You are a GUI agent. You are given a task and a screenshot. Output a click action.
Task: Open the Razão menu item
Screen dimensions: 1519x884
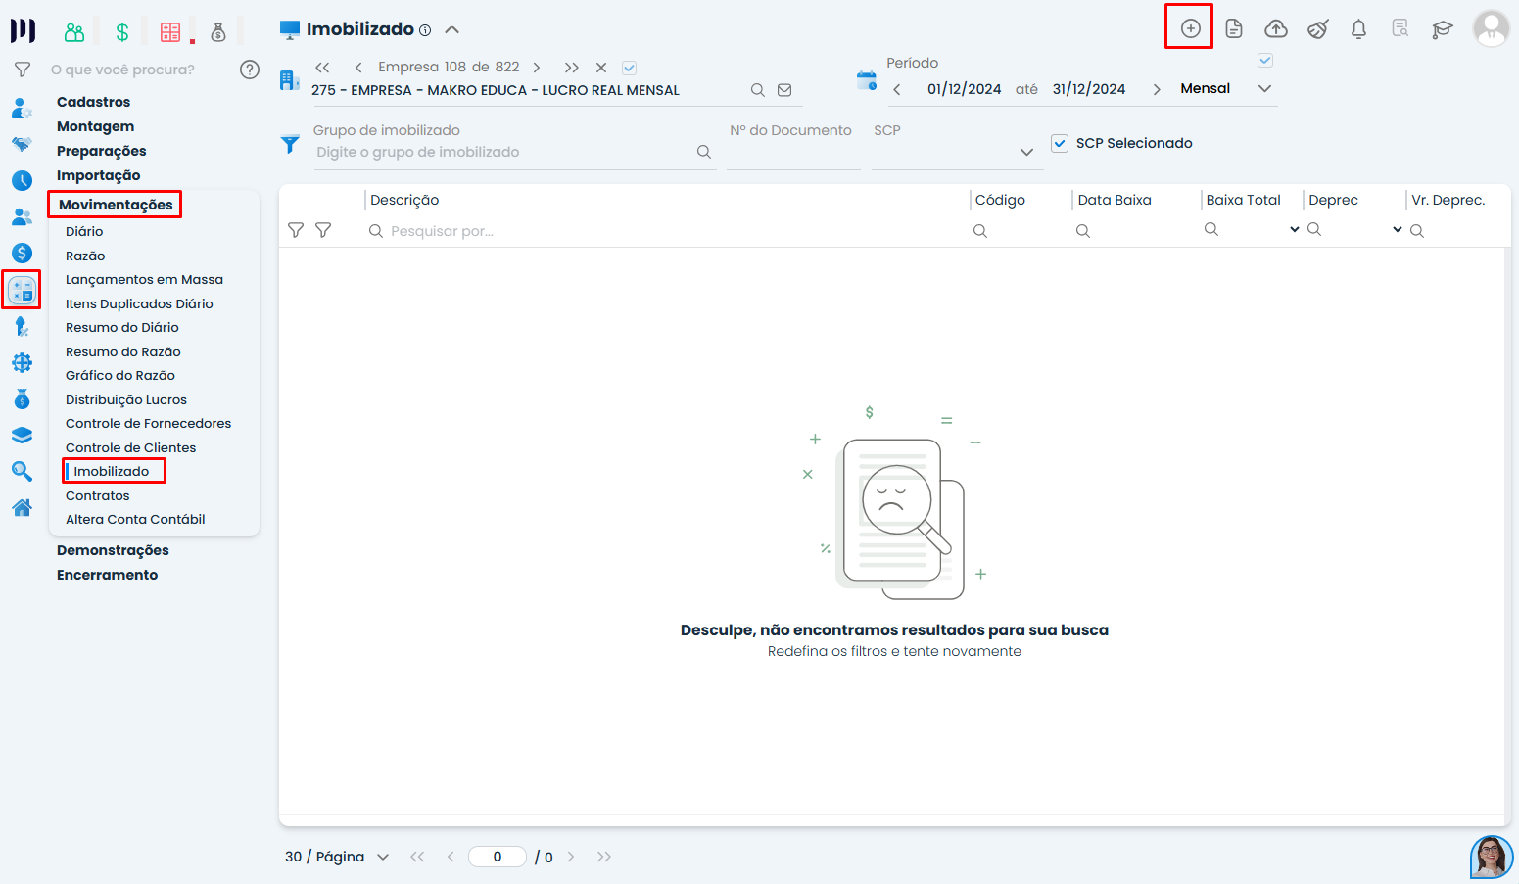tap(85, 256)
